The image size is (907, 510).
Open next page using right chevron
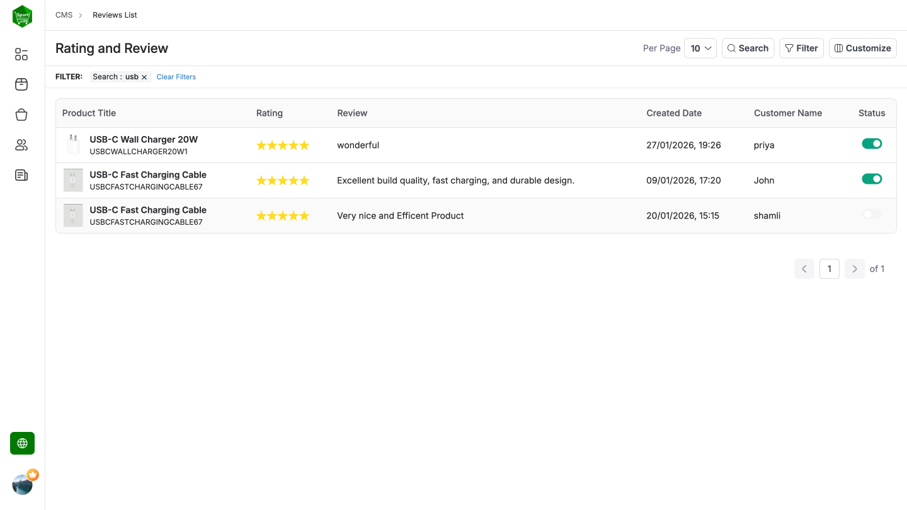click(x=854, y=269)
